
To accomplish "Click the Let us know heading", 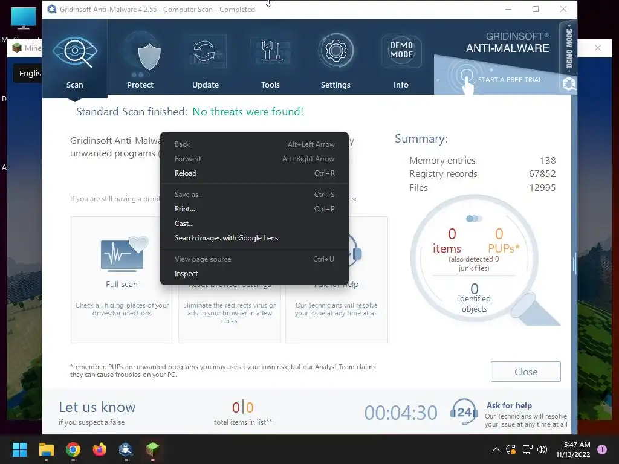I will coord(97,407).
